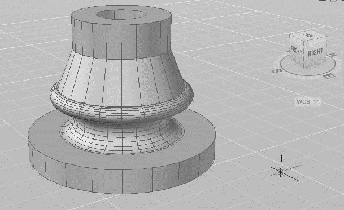The image size is (344, 210).
Task: Select the 3D revolved solid model
Action: pos(121,100)
